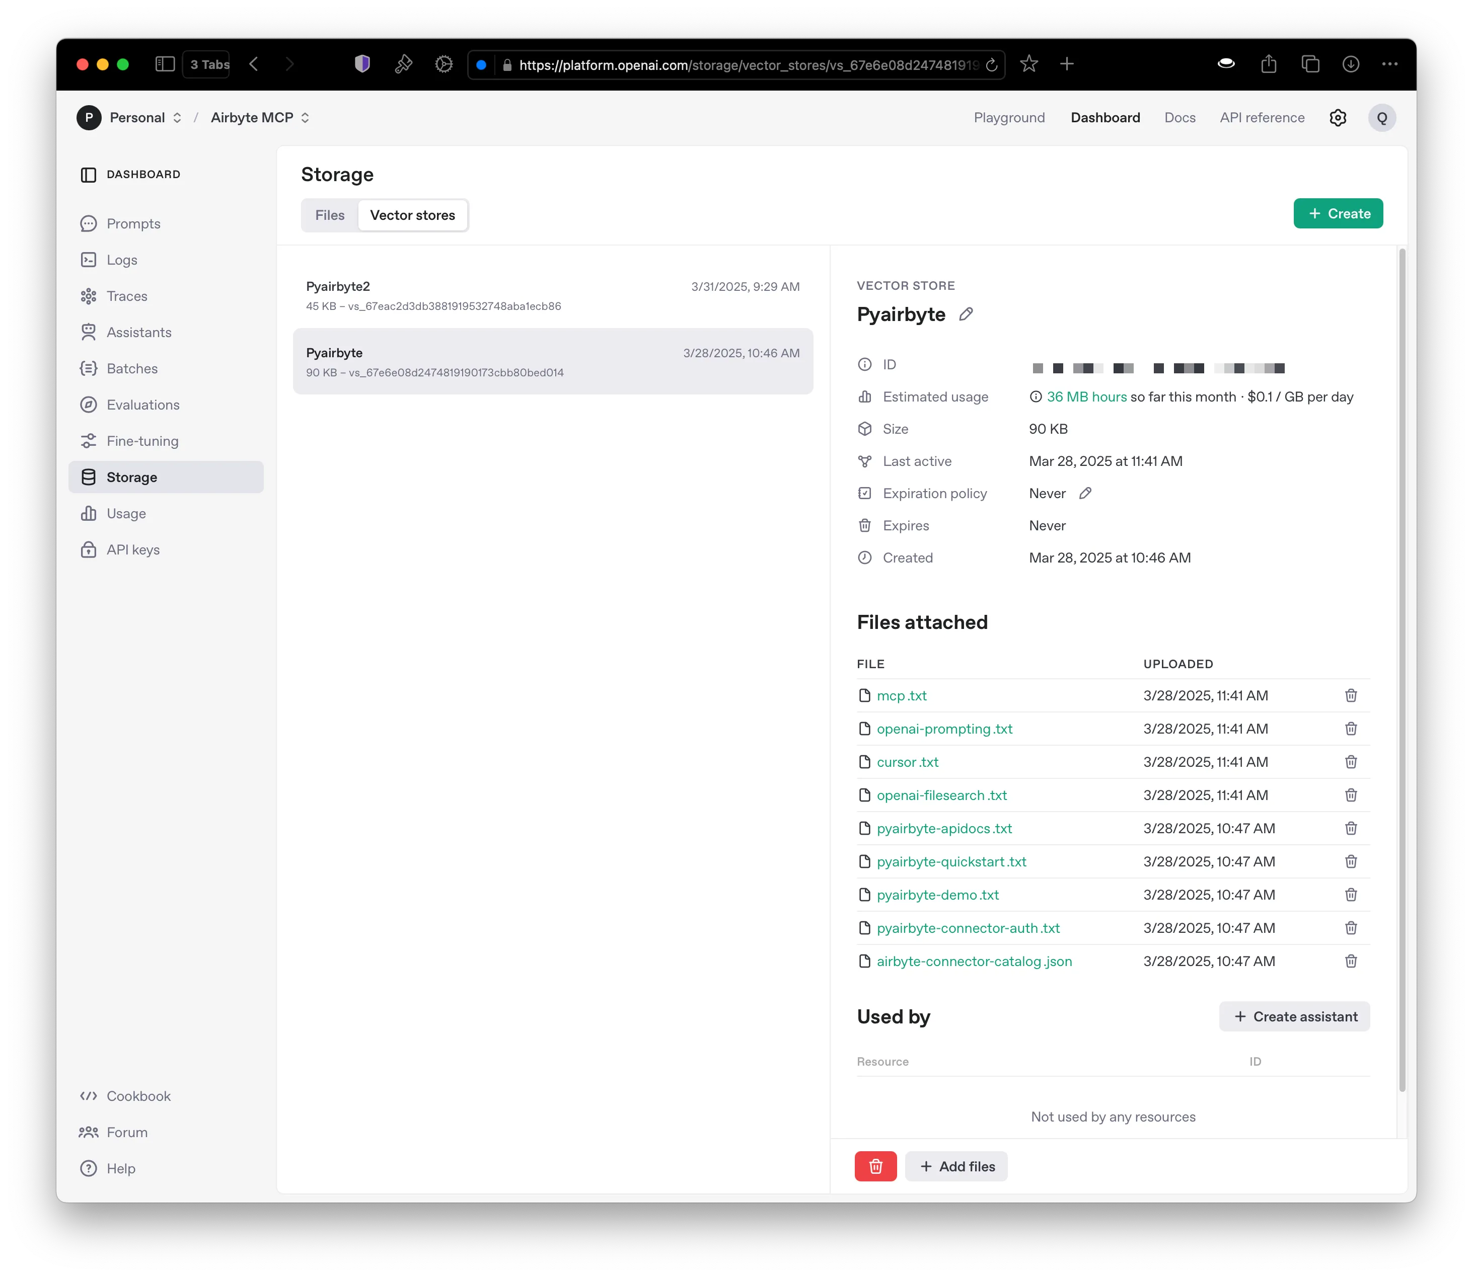Switch to the Files tab
The height and width of the screenshot is (1277, 1473).
coord(329,215)
